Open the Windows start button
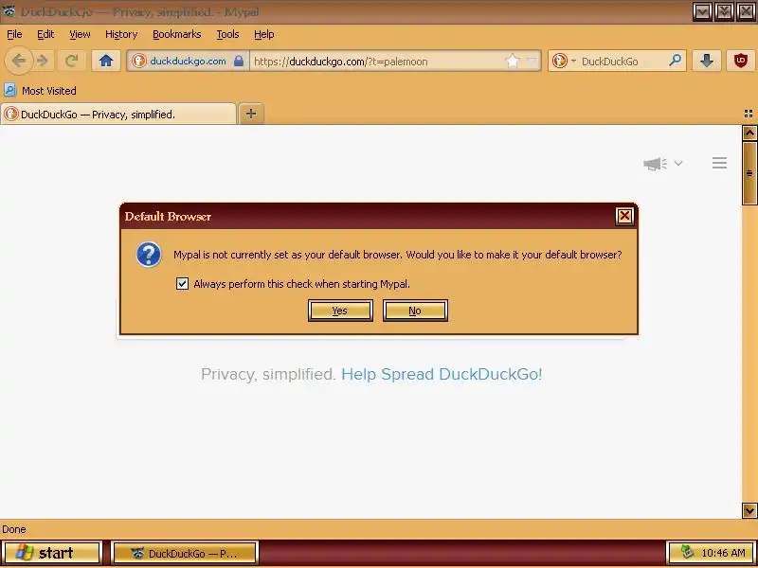758x568 pixels. click(x=52, y=553)
